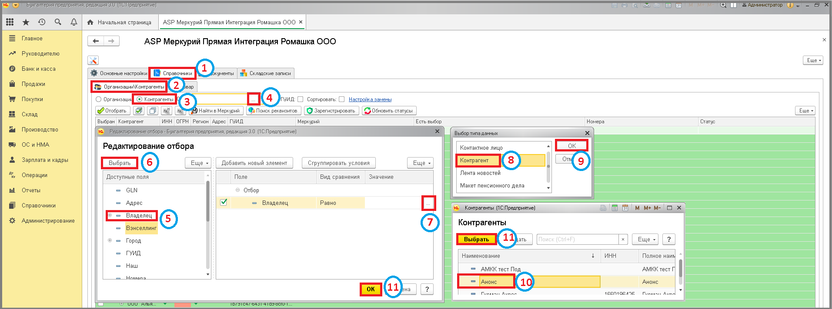832x309 pixels.
Task: Click Найти в Меркурий button
Action: coord(216,111)
